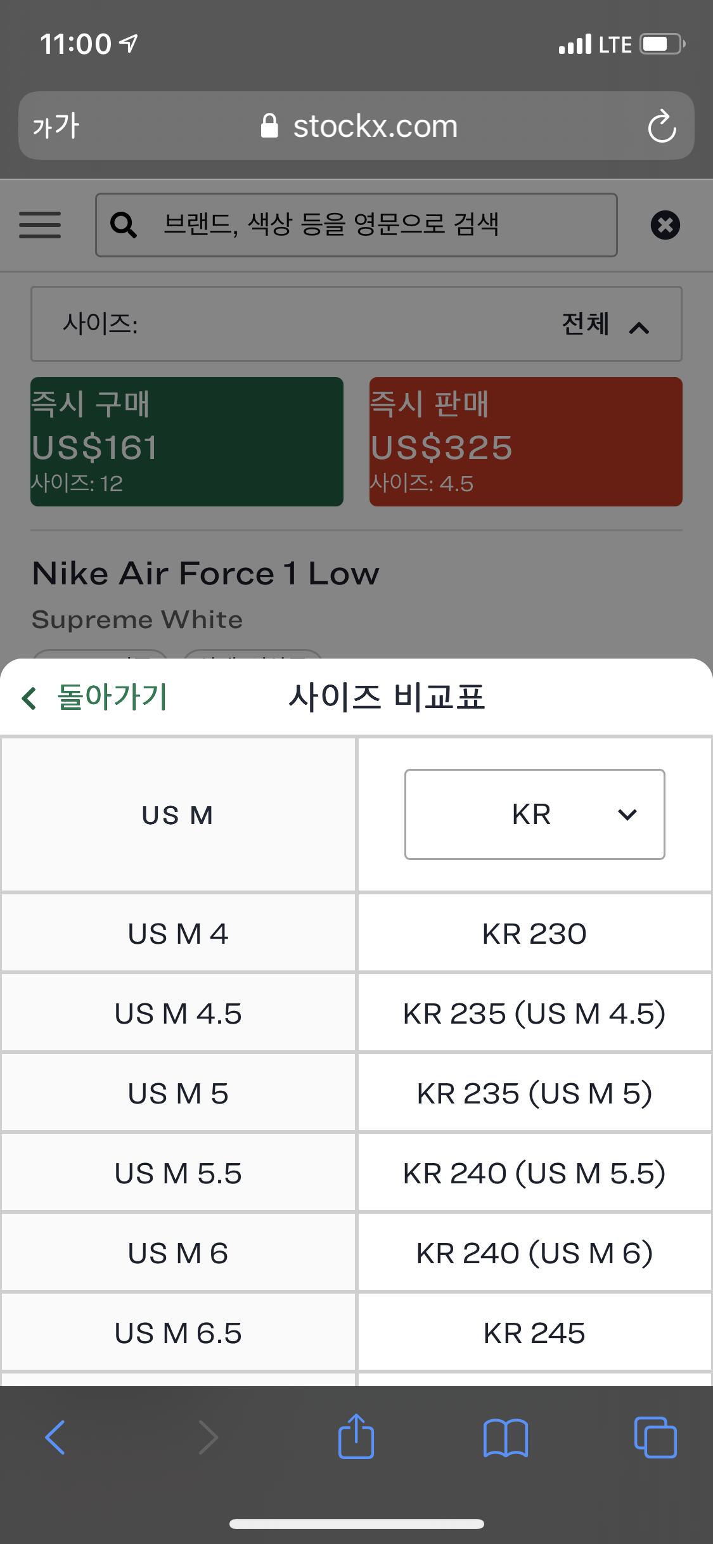Open Safari bookmarks icon
The height and width of the screenshot is (1544, 713).
(x=505, y=1436)
